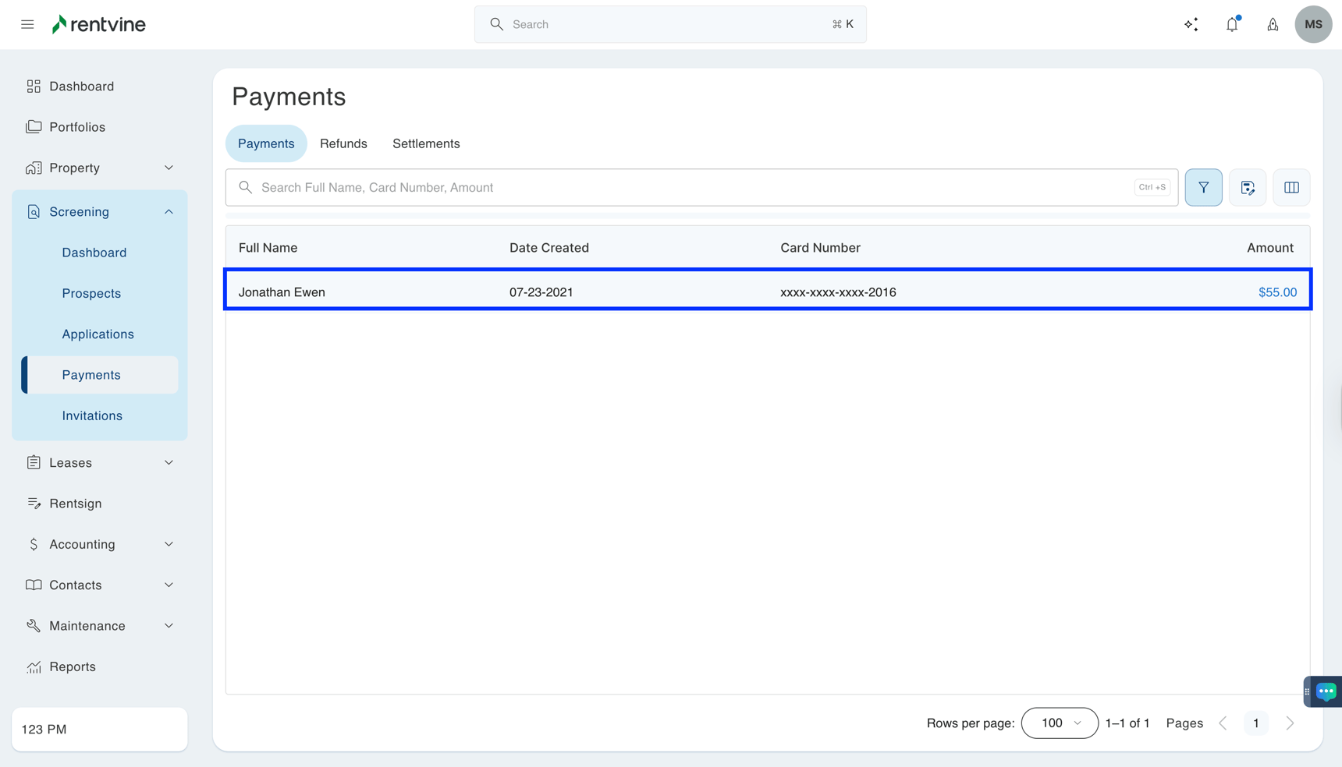Click the MS user avatar
This screenshot has height=767, width=1342.
pos(1312,24)
